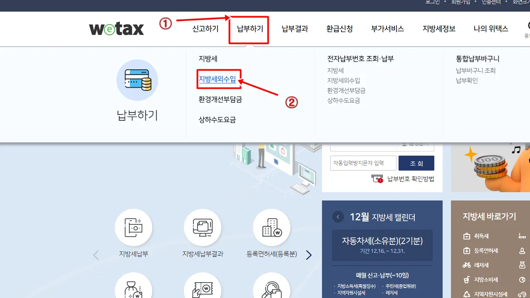530x298 pixels.
Task: Click the Wetax logo
Action: 116,29
